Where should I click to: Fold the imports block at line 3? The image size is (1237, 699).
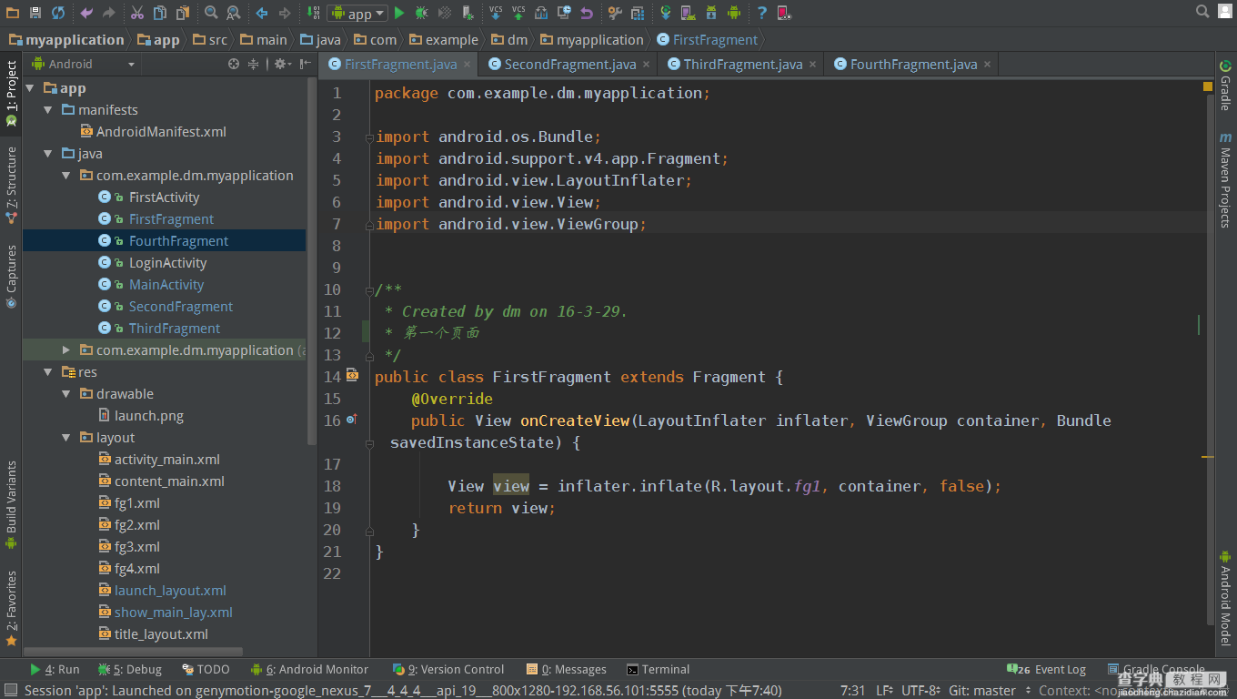[369, 137]
